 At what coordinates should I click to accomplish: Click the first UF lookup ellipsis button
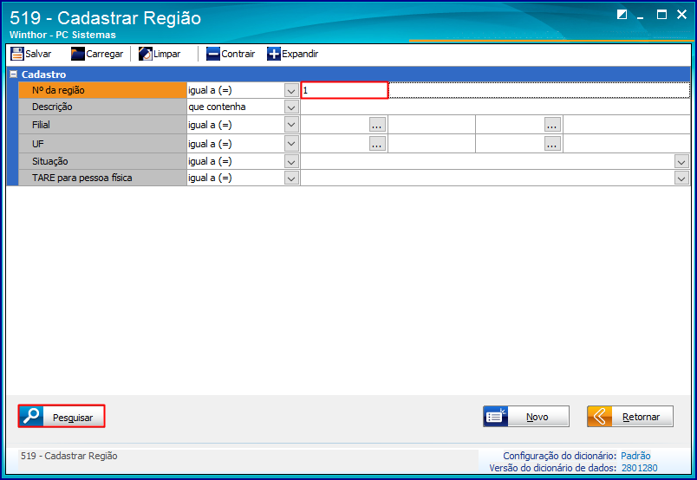(x=377, y=144)
